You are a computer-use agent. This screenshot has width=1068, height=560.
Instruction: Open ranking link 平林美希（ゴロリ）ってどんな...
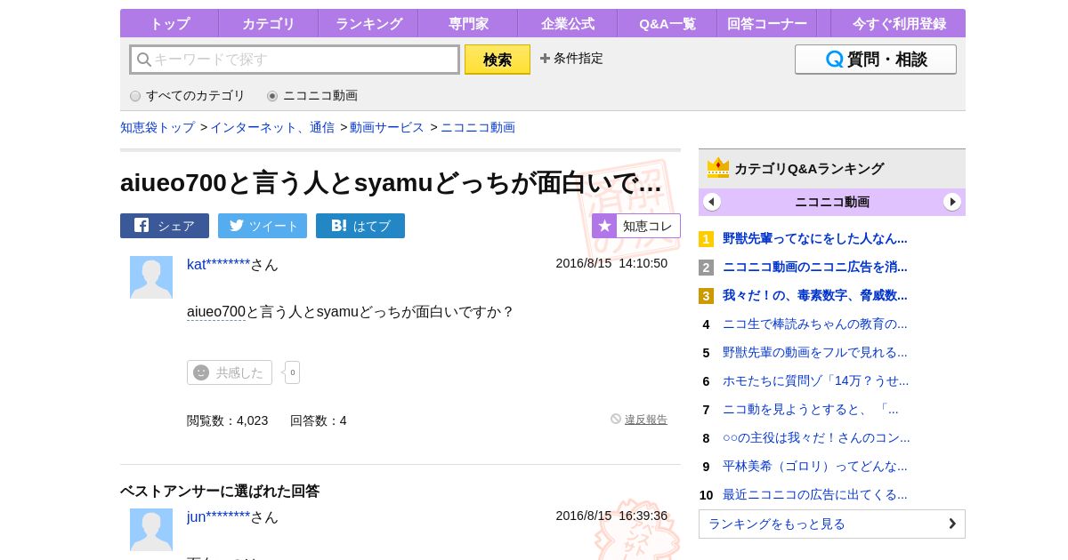[815, 466]
